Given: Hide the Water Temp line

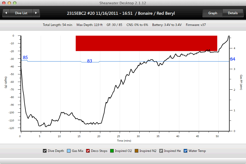Looking at the screenshot, I should [186, 151].
